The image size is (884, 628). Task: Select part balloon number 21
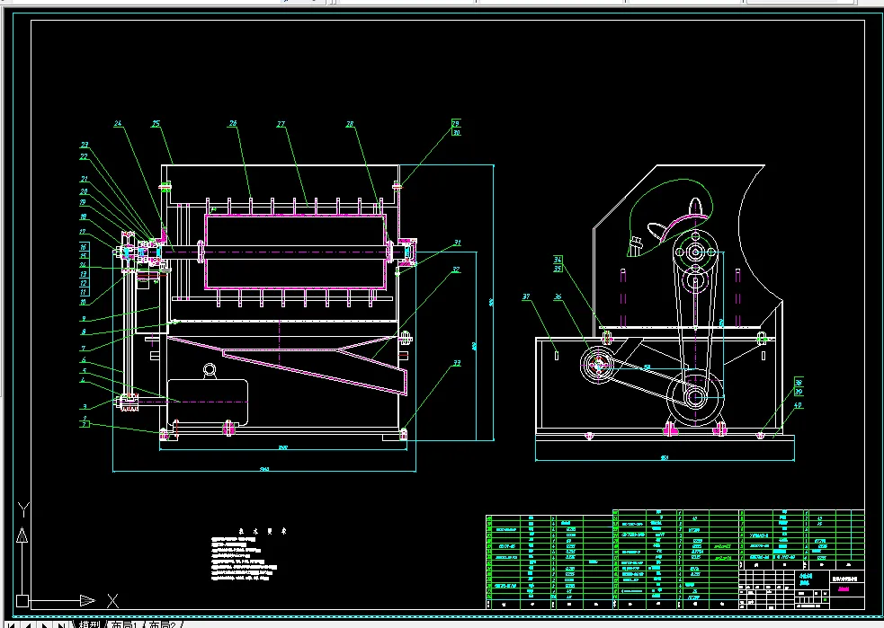tap(84, 179)
